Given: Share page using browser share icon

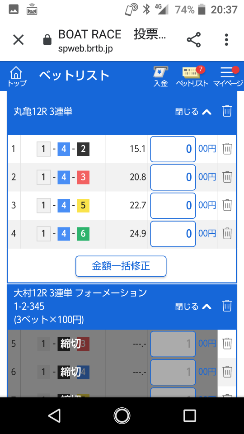Looking at the screenshot, I should point(194,40).
